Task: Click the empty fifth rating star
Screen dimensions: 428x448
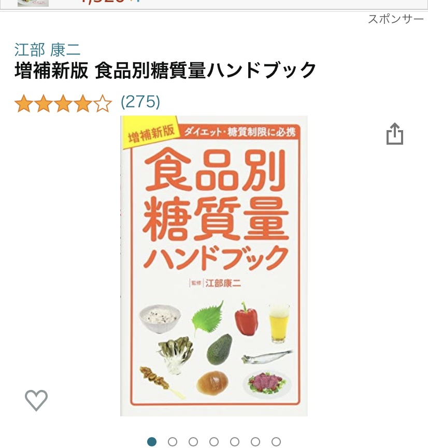Action: [x=103, y=103]
